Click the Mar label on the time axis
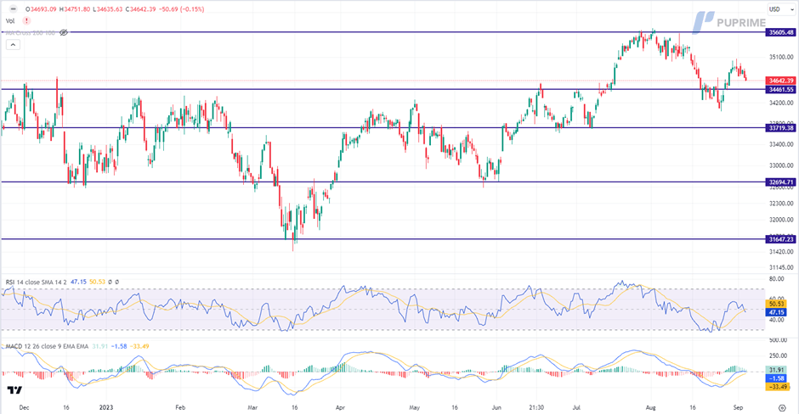Image resolution: width=799 pixels, height=414 pixels. point(252,407)
